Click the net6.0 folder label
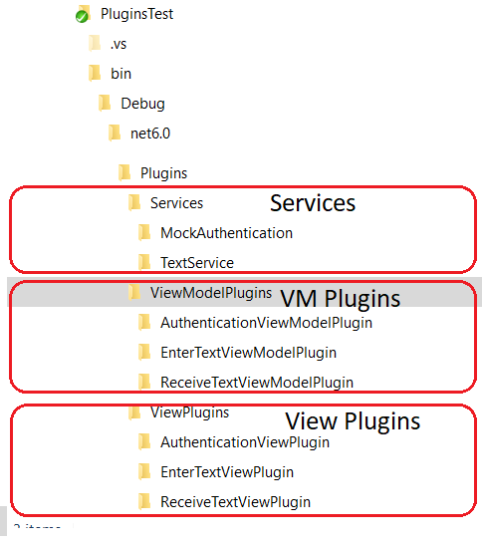482x545 pixels. point(150,134)
